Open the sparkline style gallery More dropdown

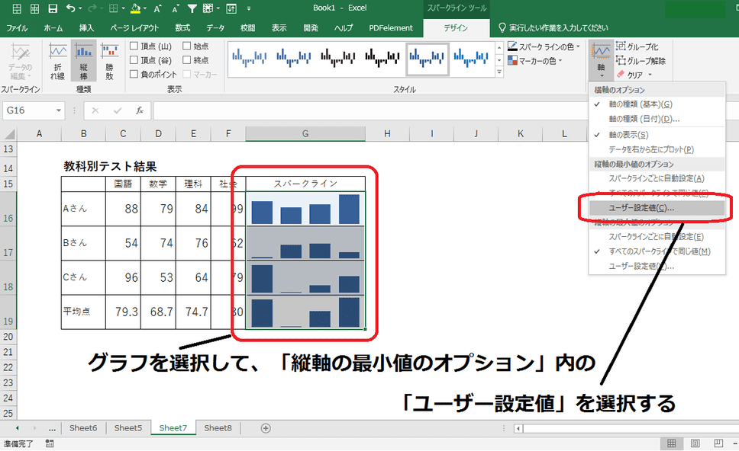click(x=500, y=72)
